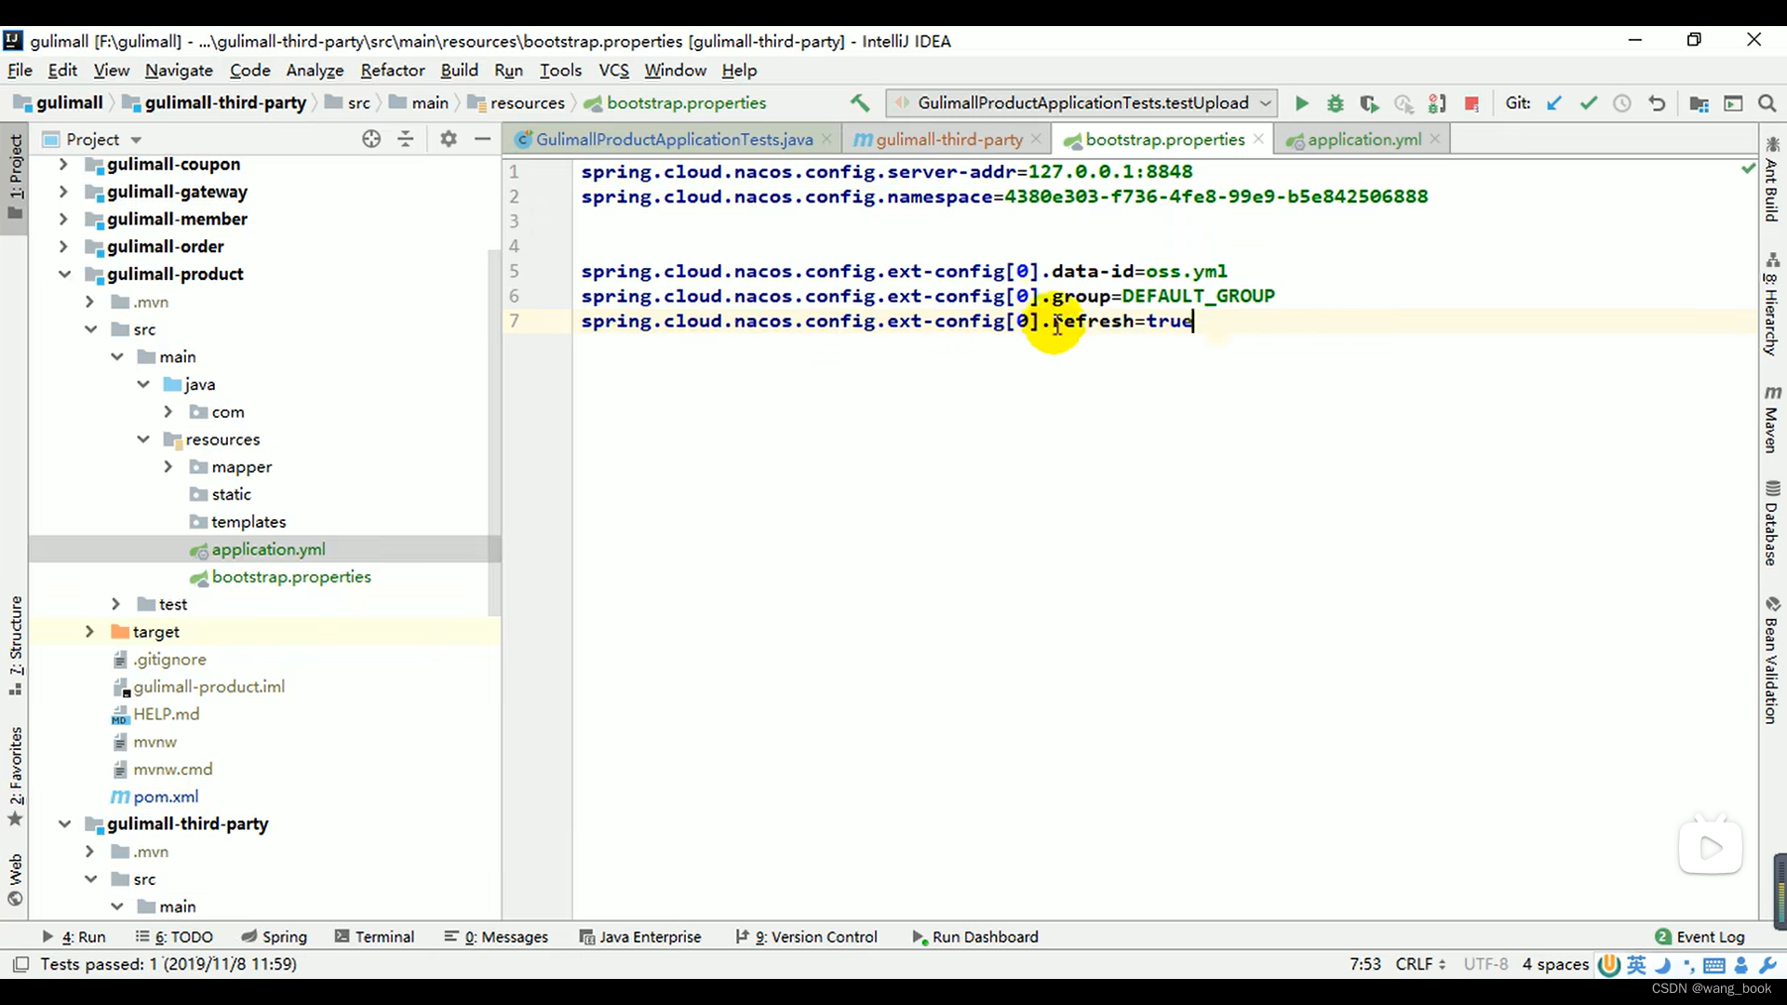Open the Ant Build side panel
This screenshot has width=1787, height=1005.
tap(1772, 180)
